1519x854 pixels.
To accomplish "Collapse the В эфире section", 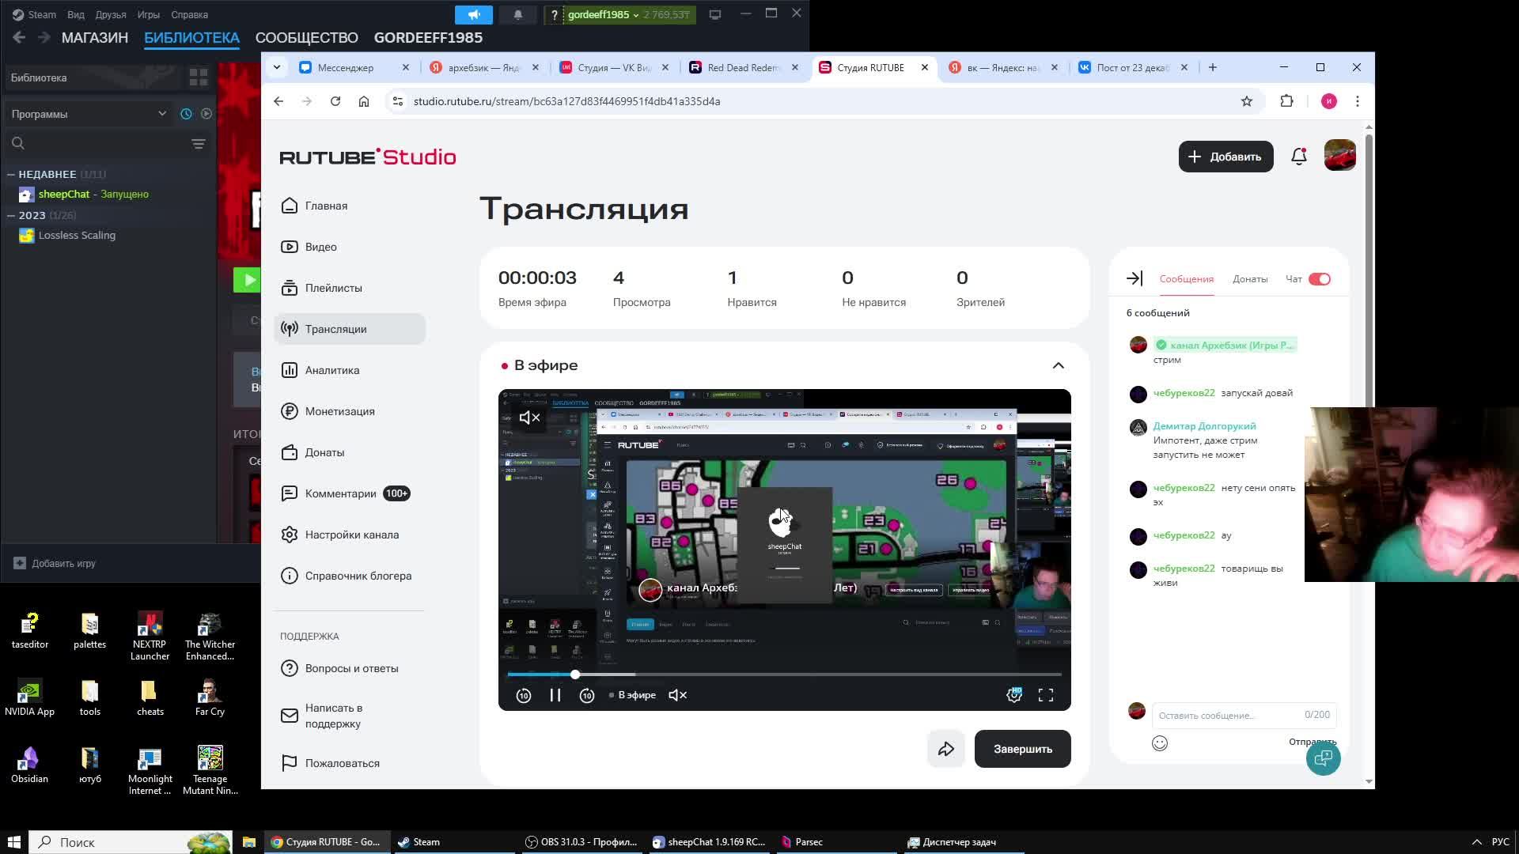I will [1059, 365].
